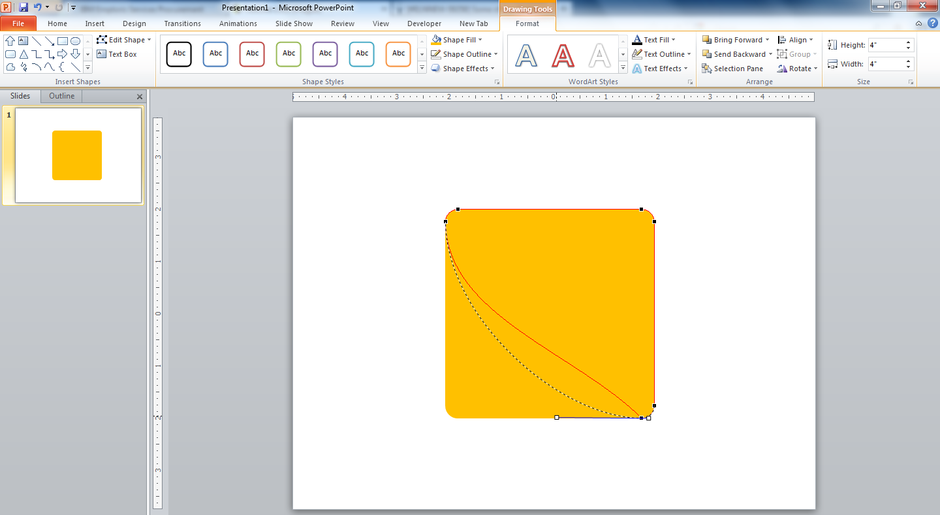The image size is (940, 515).
Task: Select the Up Arrow shape in gallery
Action: 10,40
